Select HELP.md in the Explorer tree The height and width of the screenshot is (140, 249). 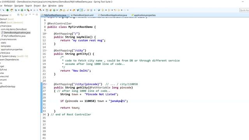point(4,70)
